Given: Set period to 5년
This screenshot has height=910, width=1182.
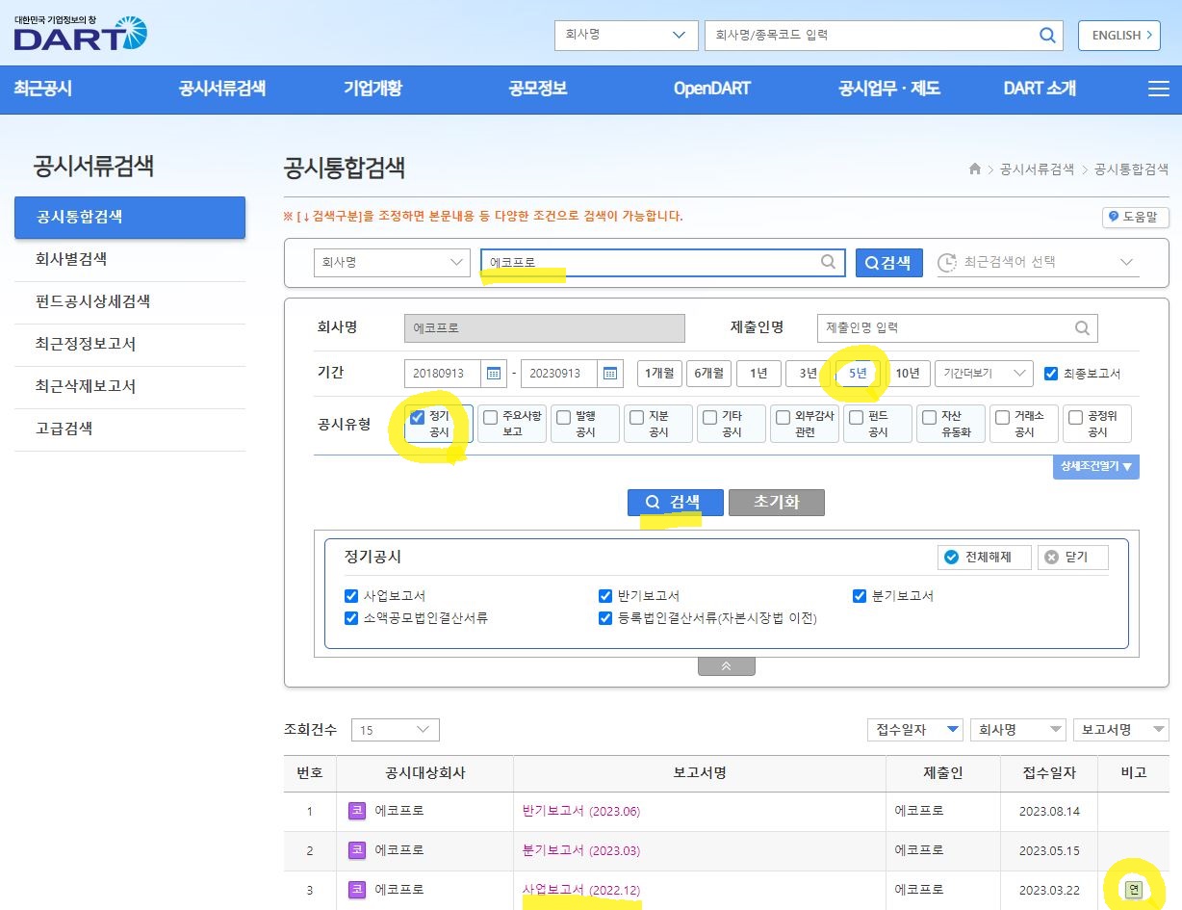Looking at the screenshot, I should [858, 374].
